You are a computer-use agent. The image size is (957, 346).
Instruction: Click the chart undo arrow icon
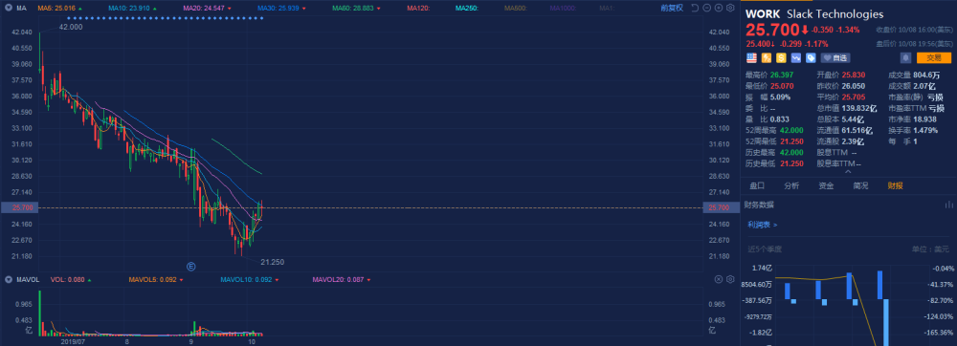coord(695,8)
